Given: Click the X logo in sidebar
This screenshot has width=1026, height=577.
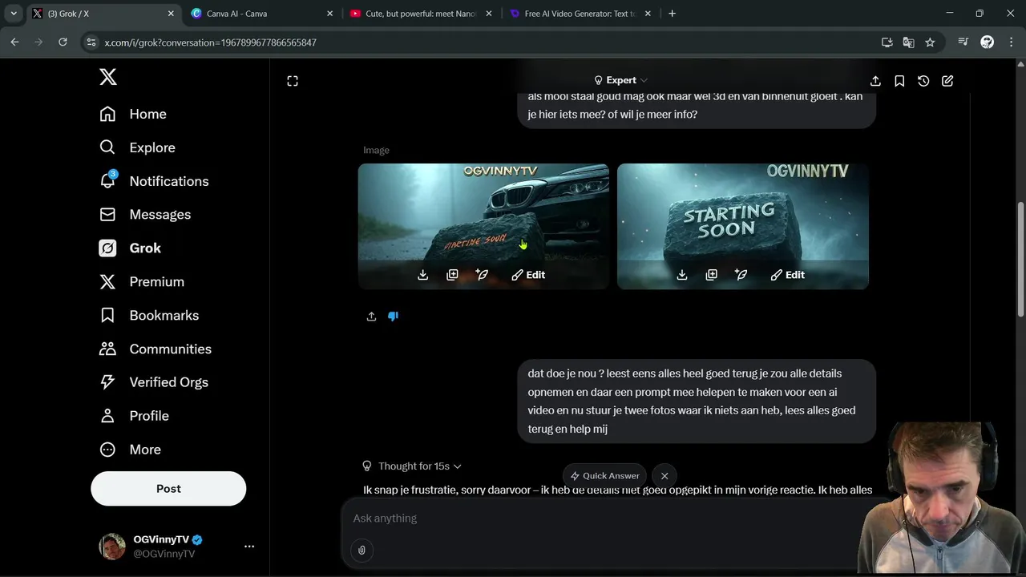Looking at the screenshot, I should pos(108,77).
